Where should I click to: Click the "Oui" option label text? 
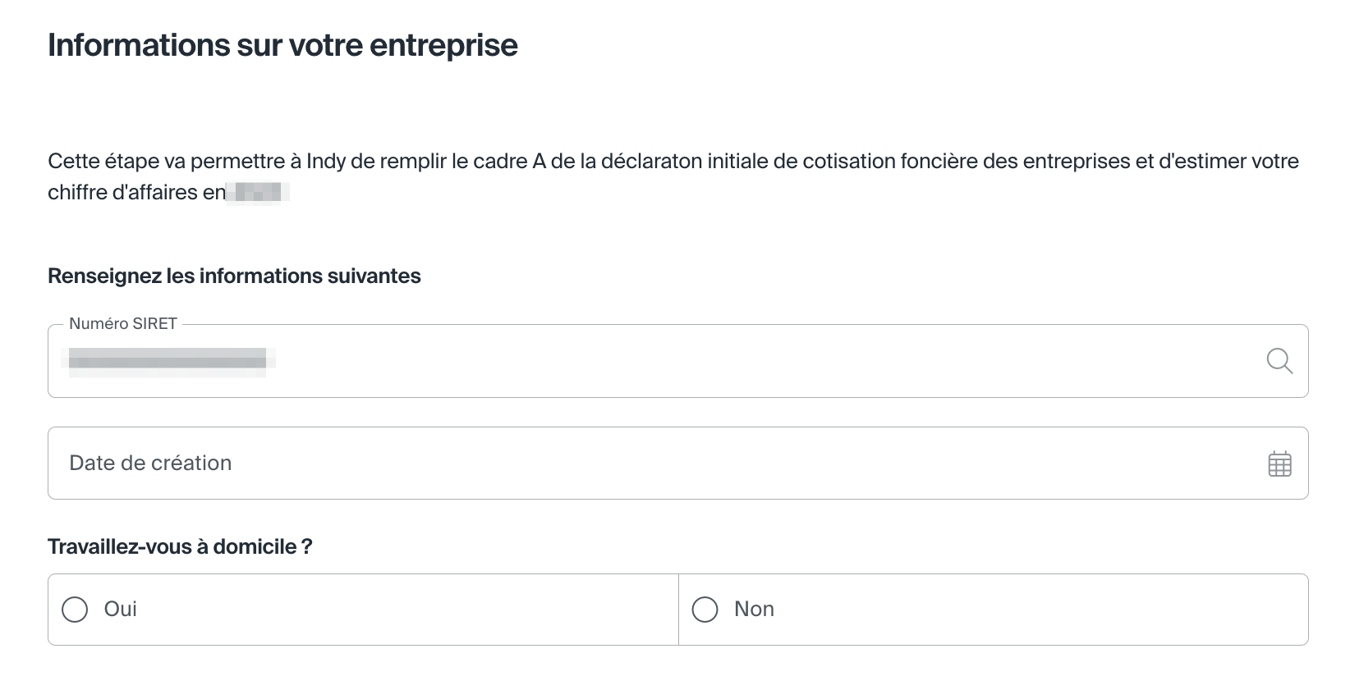coord(120,610)
